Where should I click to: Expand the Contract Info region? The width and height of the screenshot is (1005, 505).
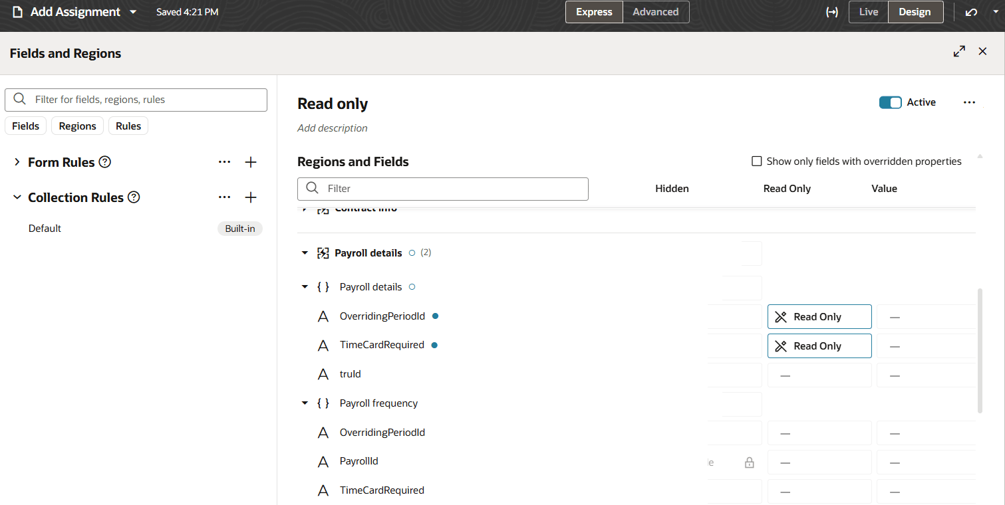tap(305, 207)
